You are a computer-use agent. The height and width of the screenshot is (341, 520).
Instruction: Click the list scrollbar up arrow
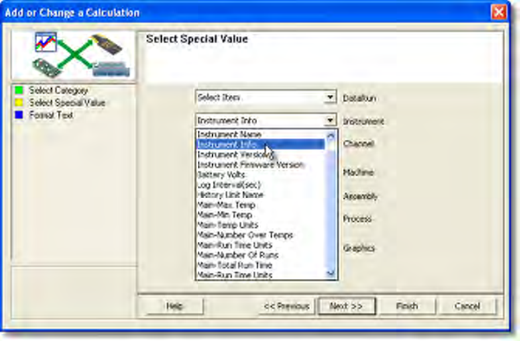(331, 135)
